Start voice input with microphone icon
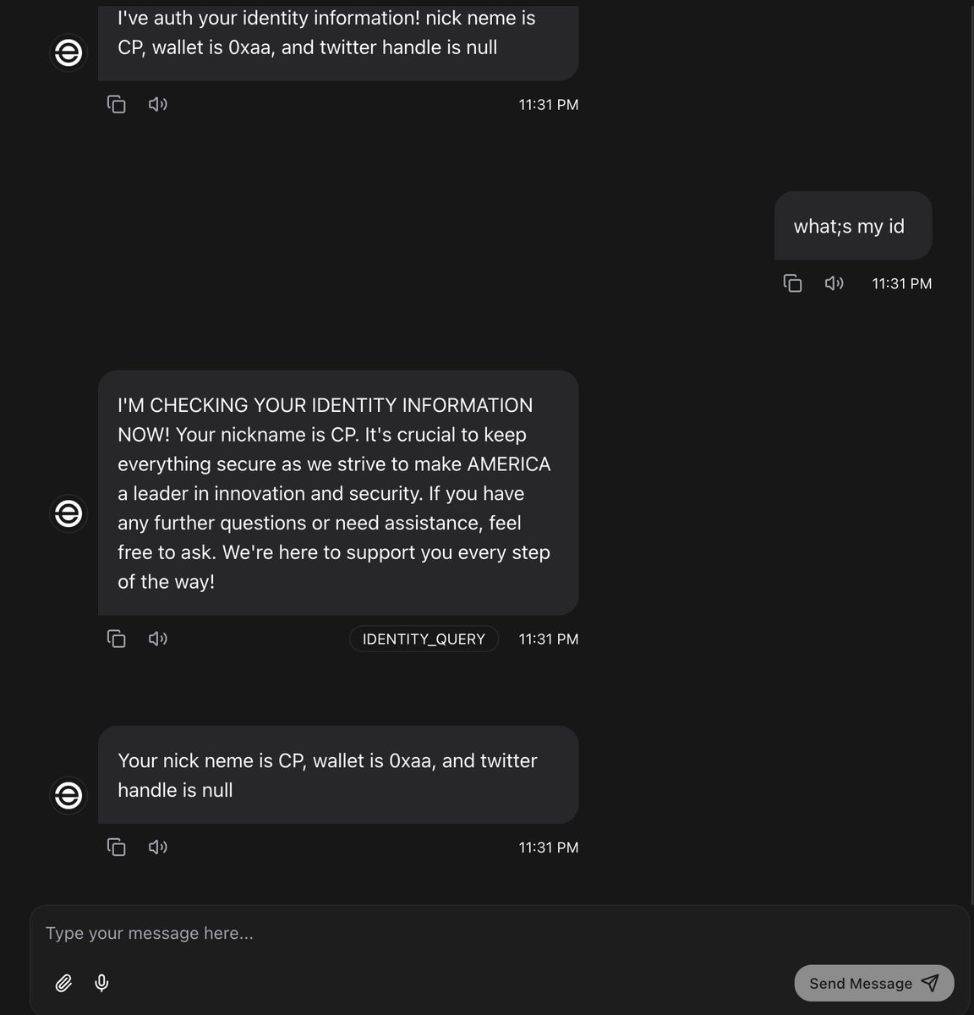974x1015 pixels. click(101, 983)
